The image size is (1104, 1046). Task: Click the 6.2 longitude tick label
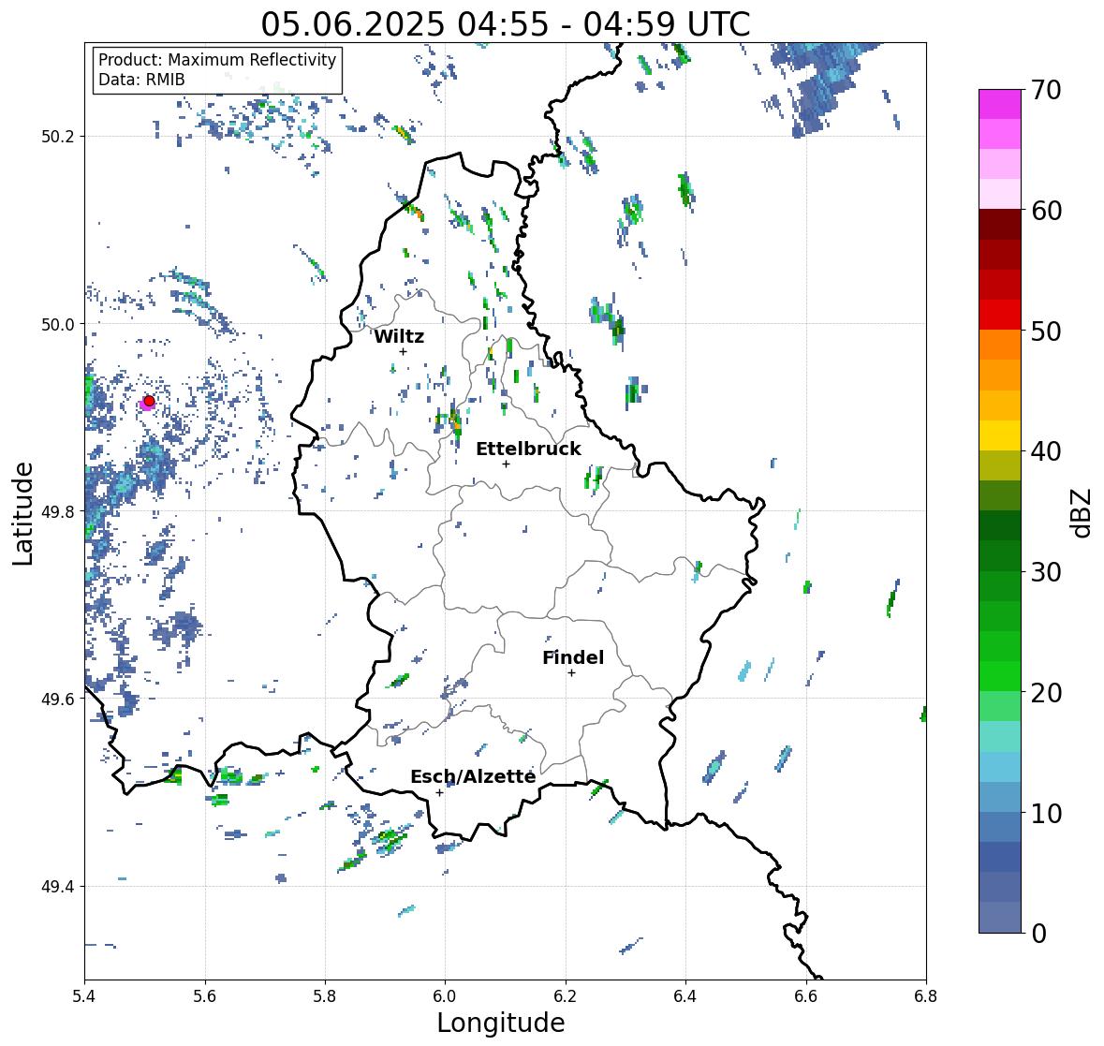tap(566, 996)
